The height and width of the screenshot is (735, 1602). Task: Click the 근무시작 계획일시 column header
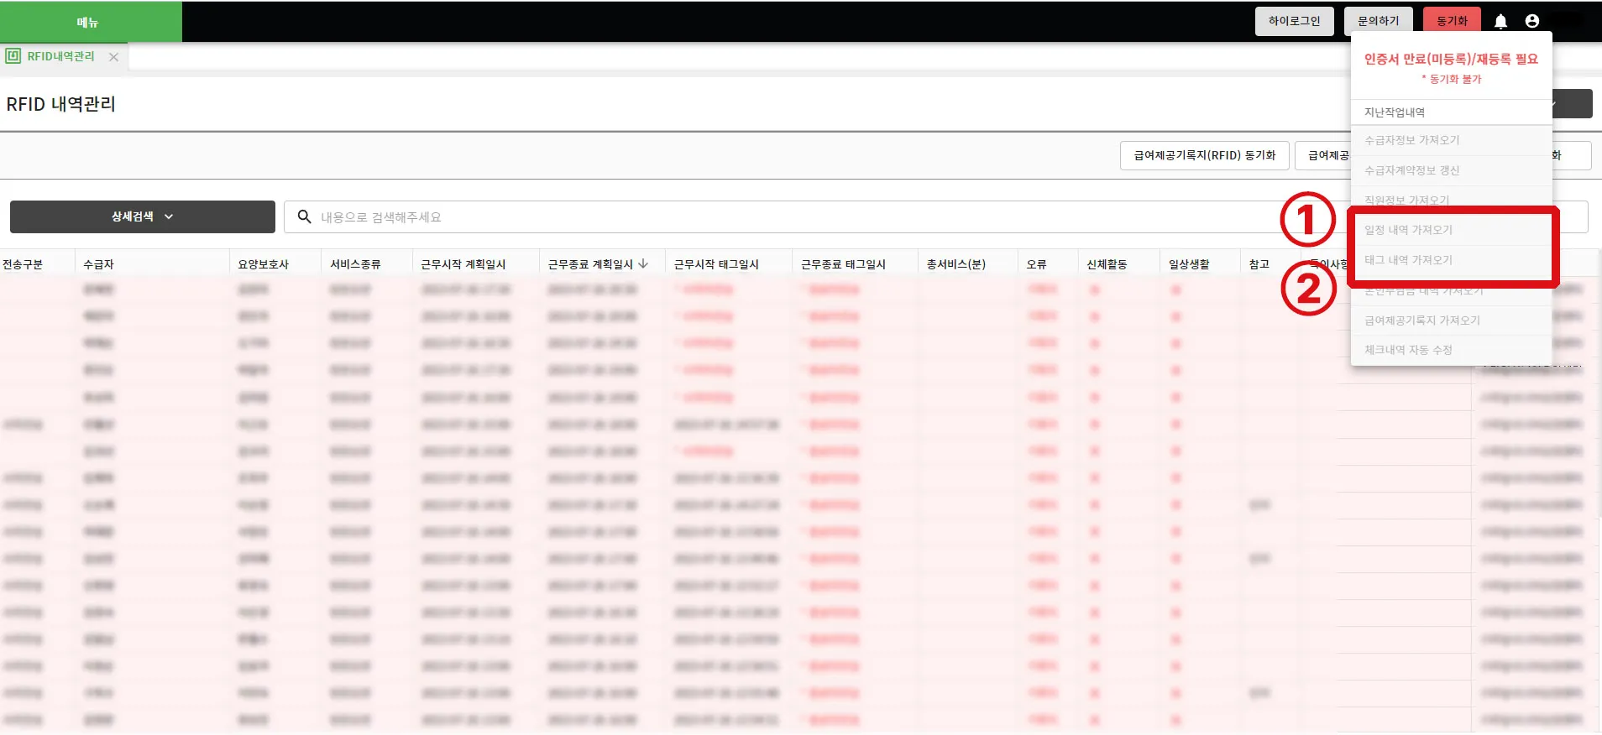(463, 264)
